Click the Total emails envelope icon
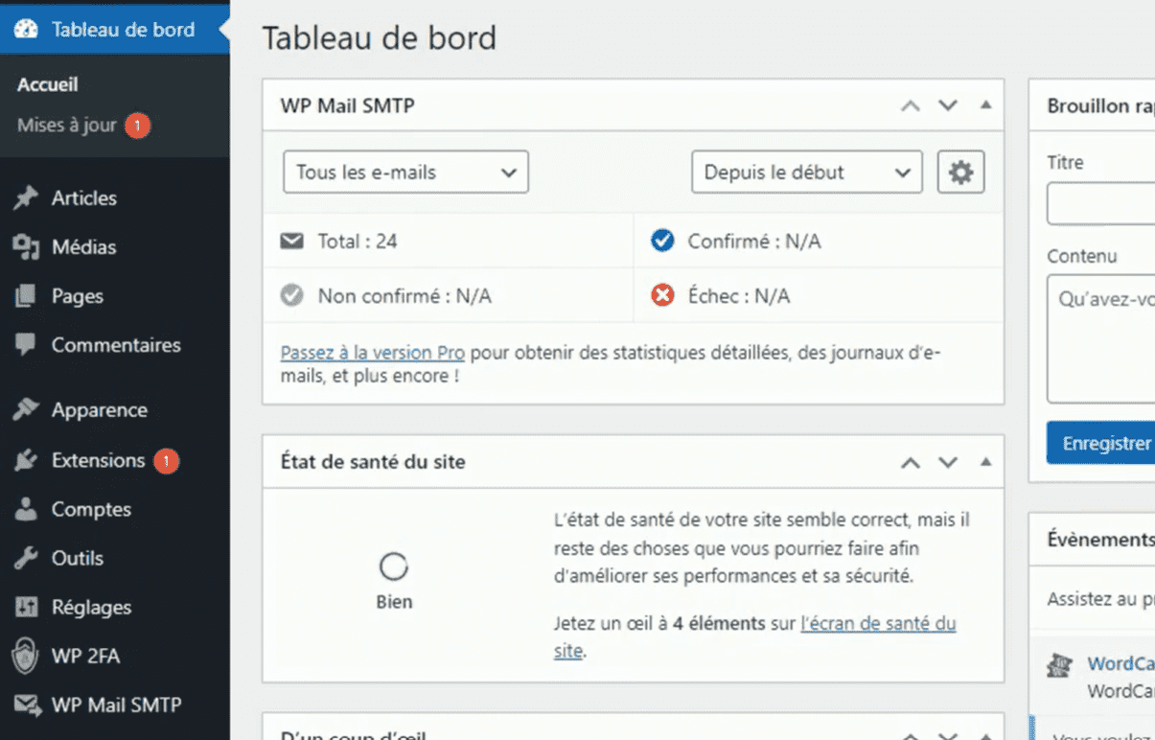This screenshot has width=1155, height=740. [x=291, y=242]
